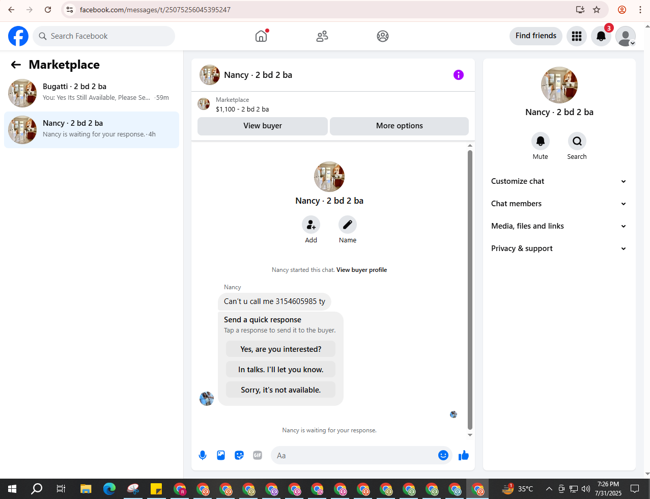
Task: Open Task View on the taskbar
Action: click(61, 489)
